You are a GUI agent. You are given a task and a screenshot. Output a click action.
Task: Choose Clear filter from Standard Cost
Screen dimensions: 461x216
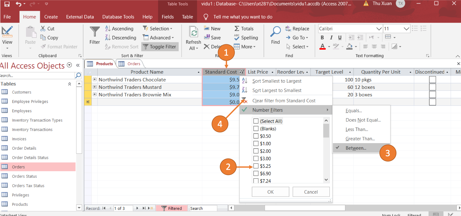tap(284, 101)
